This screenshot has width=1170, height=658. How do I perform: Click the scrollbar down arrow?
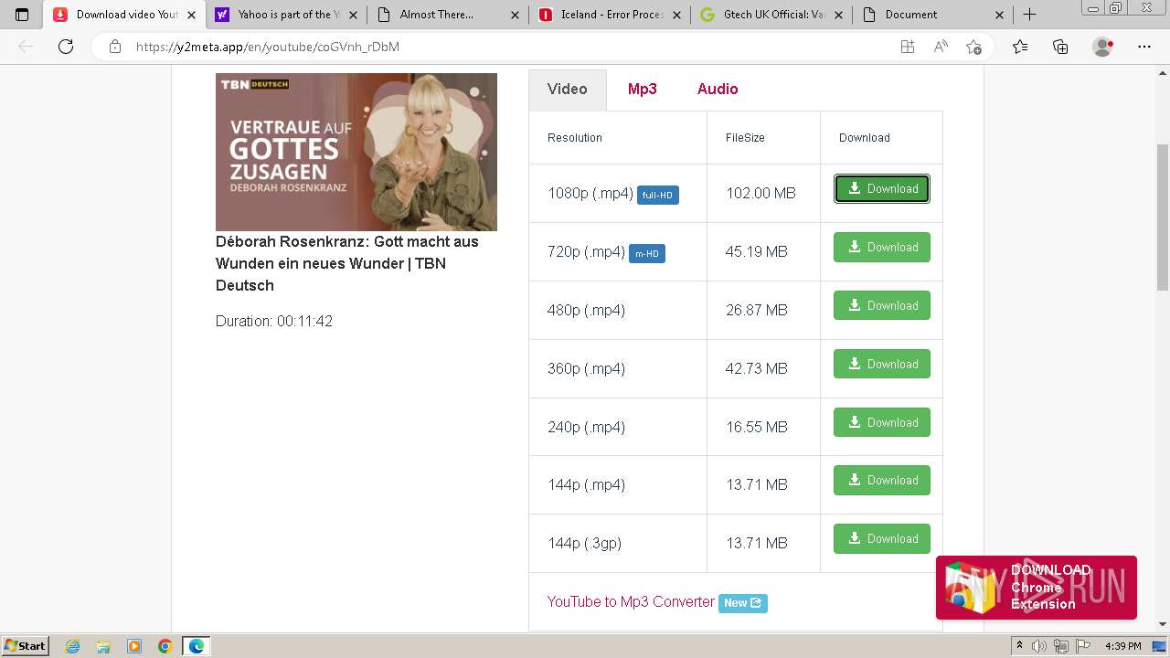click(1163, 623)
